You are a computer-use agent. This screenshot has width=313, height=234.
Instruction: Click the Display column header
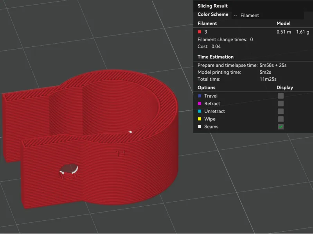tap(285, 88)
